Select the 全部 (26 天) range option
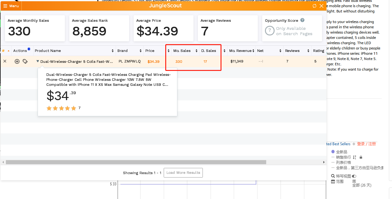Image resolution: width=392 pixels, height=199 pixels. [362, 185]
